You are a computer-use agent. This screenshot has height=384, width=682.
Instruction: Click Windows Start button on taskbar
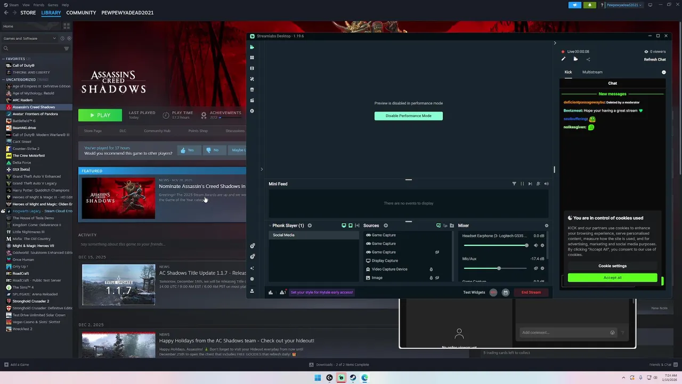[x=318, y=378]
